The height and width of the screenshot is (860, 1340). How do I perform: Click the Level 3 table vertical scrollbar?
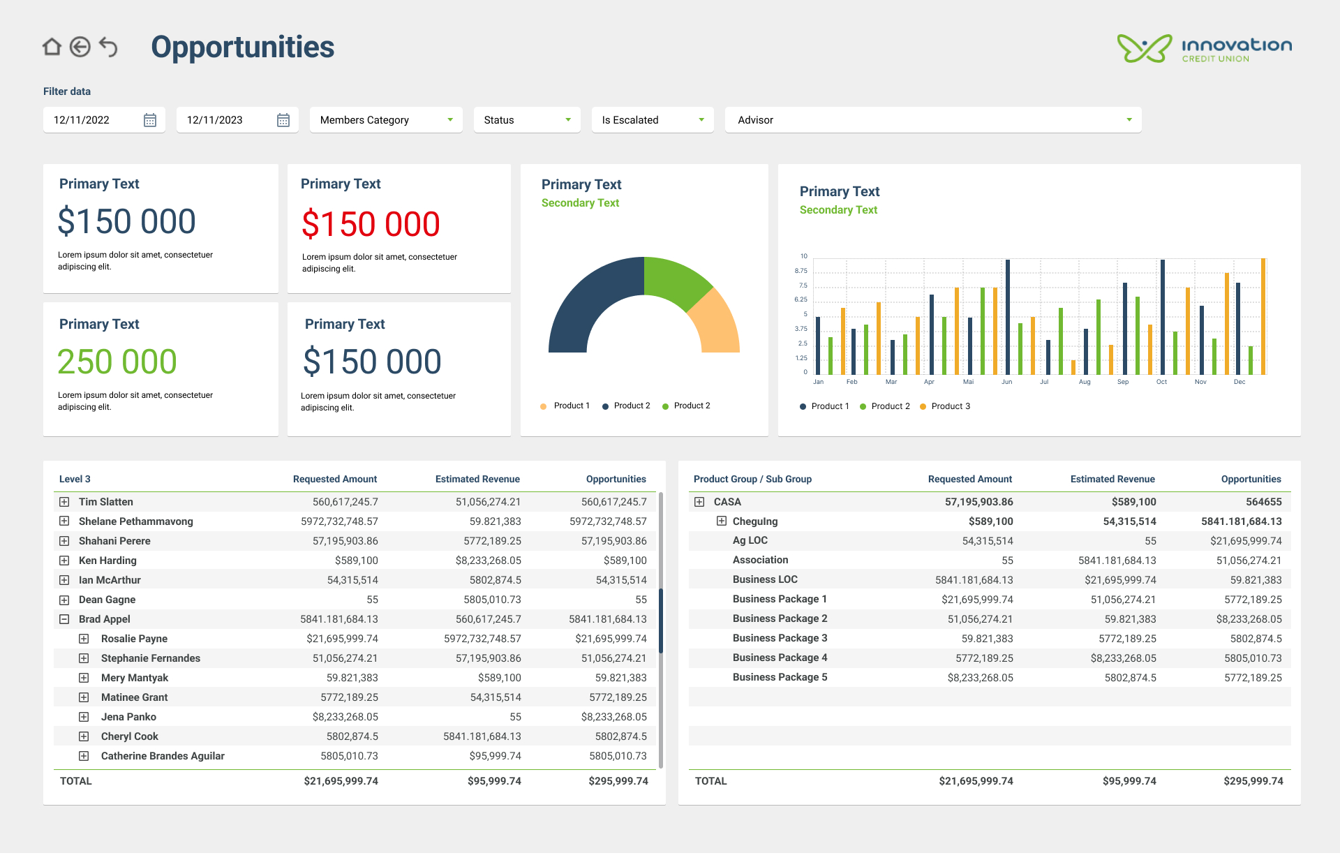pos(660,621)
